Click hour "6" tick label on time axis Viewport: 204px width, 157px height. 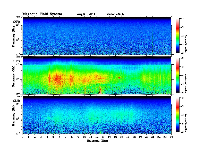coord(59,137)
